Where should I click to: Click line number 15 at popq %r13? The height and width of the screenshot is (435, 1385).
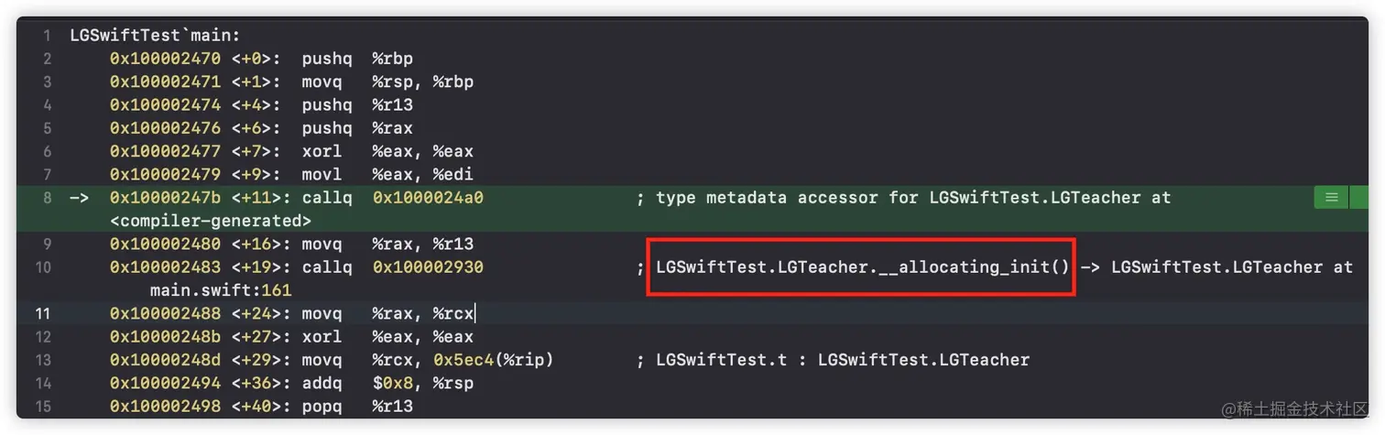click(43, 406)
